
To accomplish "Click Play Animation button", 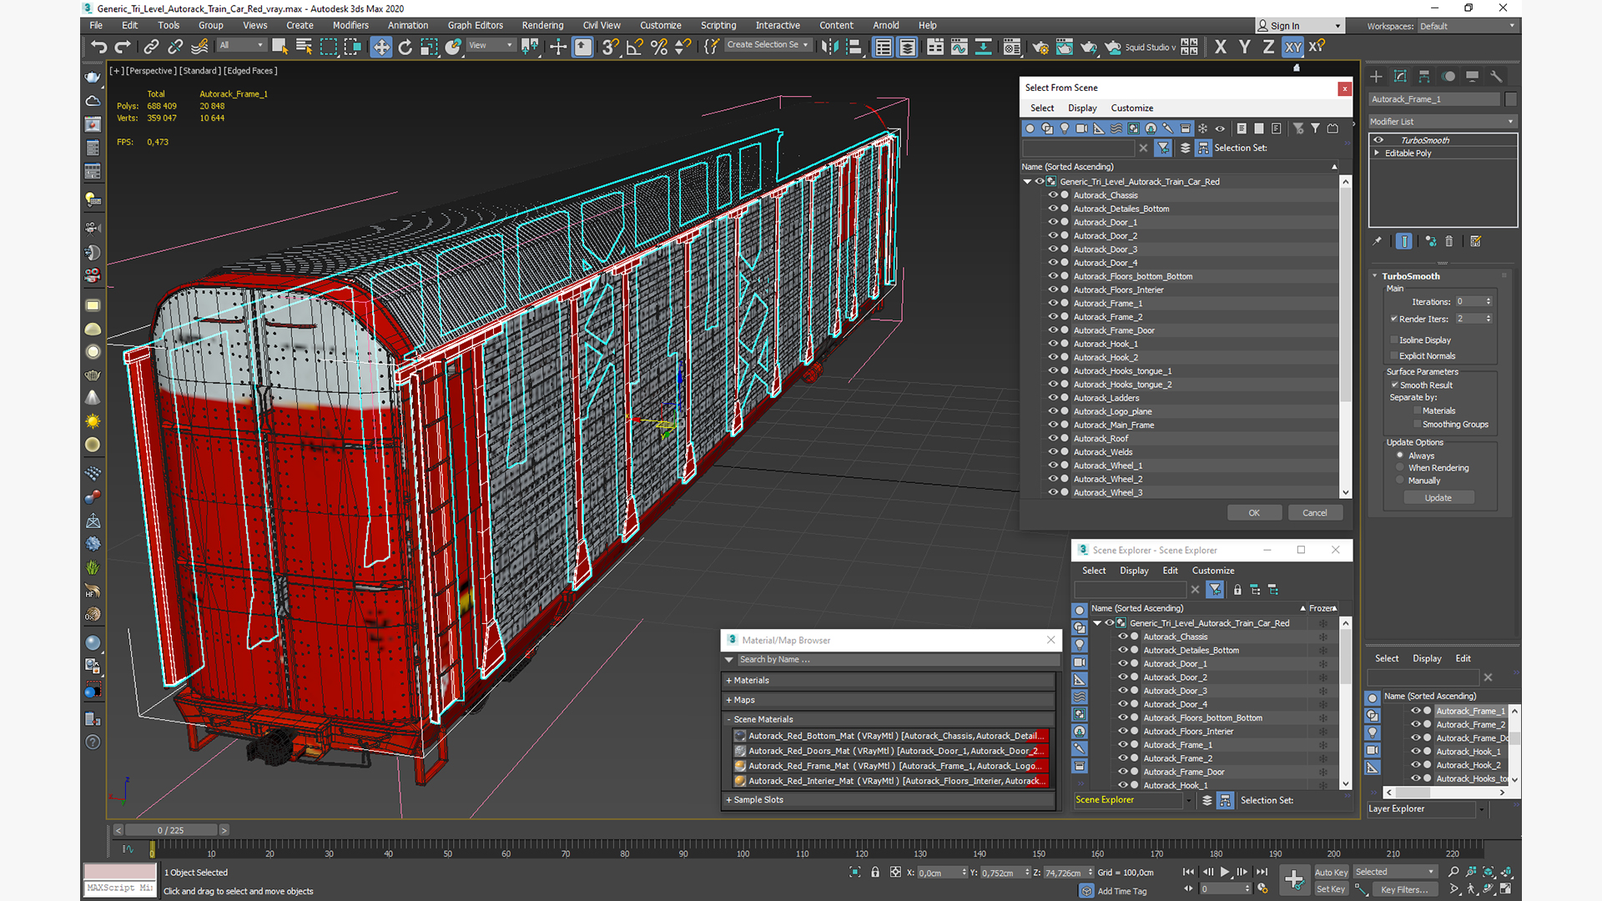I will tap(1225, 872).
